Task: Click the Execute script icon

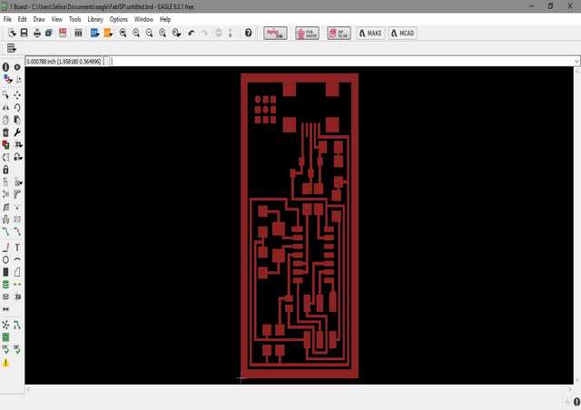Action: tap(94, 33)
